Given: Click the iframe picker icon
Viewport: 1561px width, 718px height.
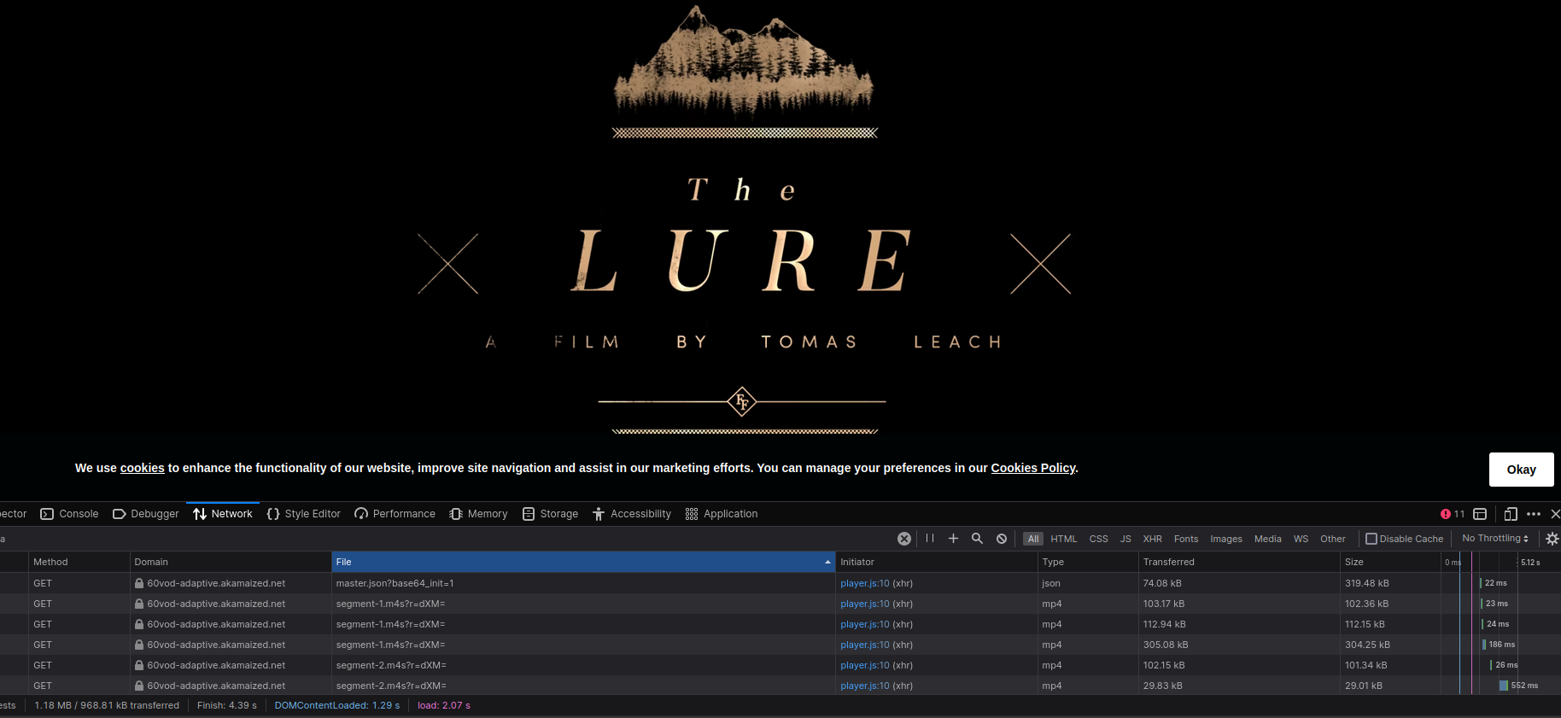Looking at the screenshot, I should [x=1481, y=514].
